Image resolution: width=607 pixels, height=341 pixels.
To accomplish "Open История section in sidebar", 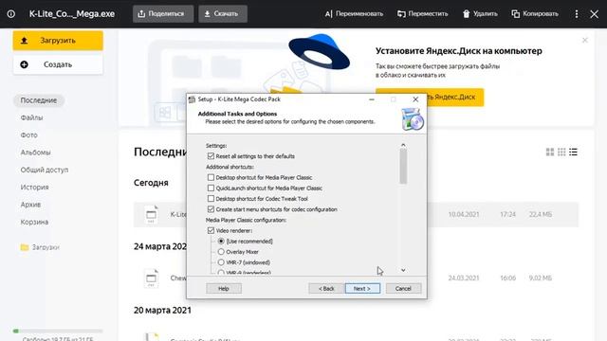I will coord(35,188).
